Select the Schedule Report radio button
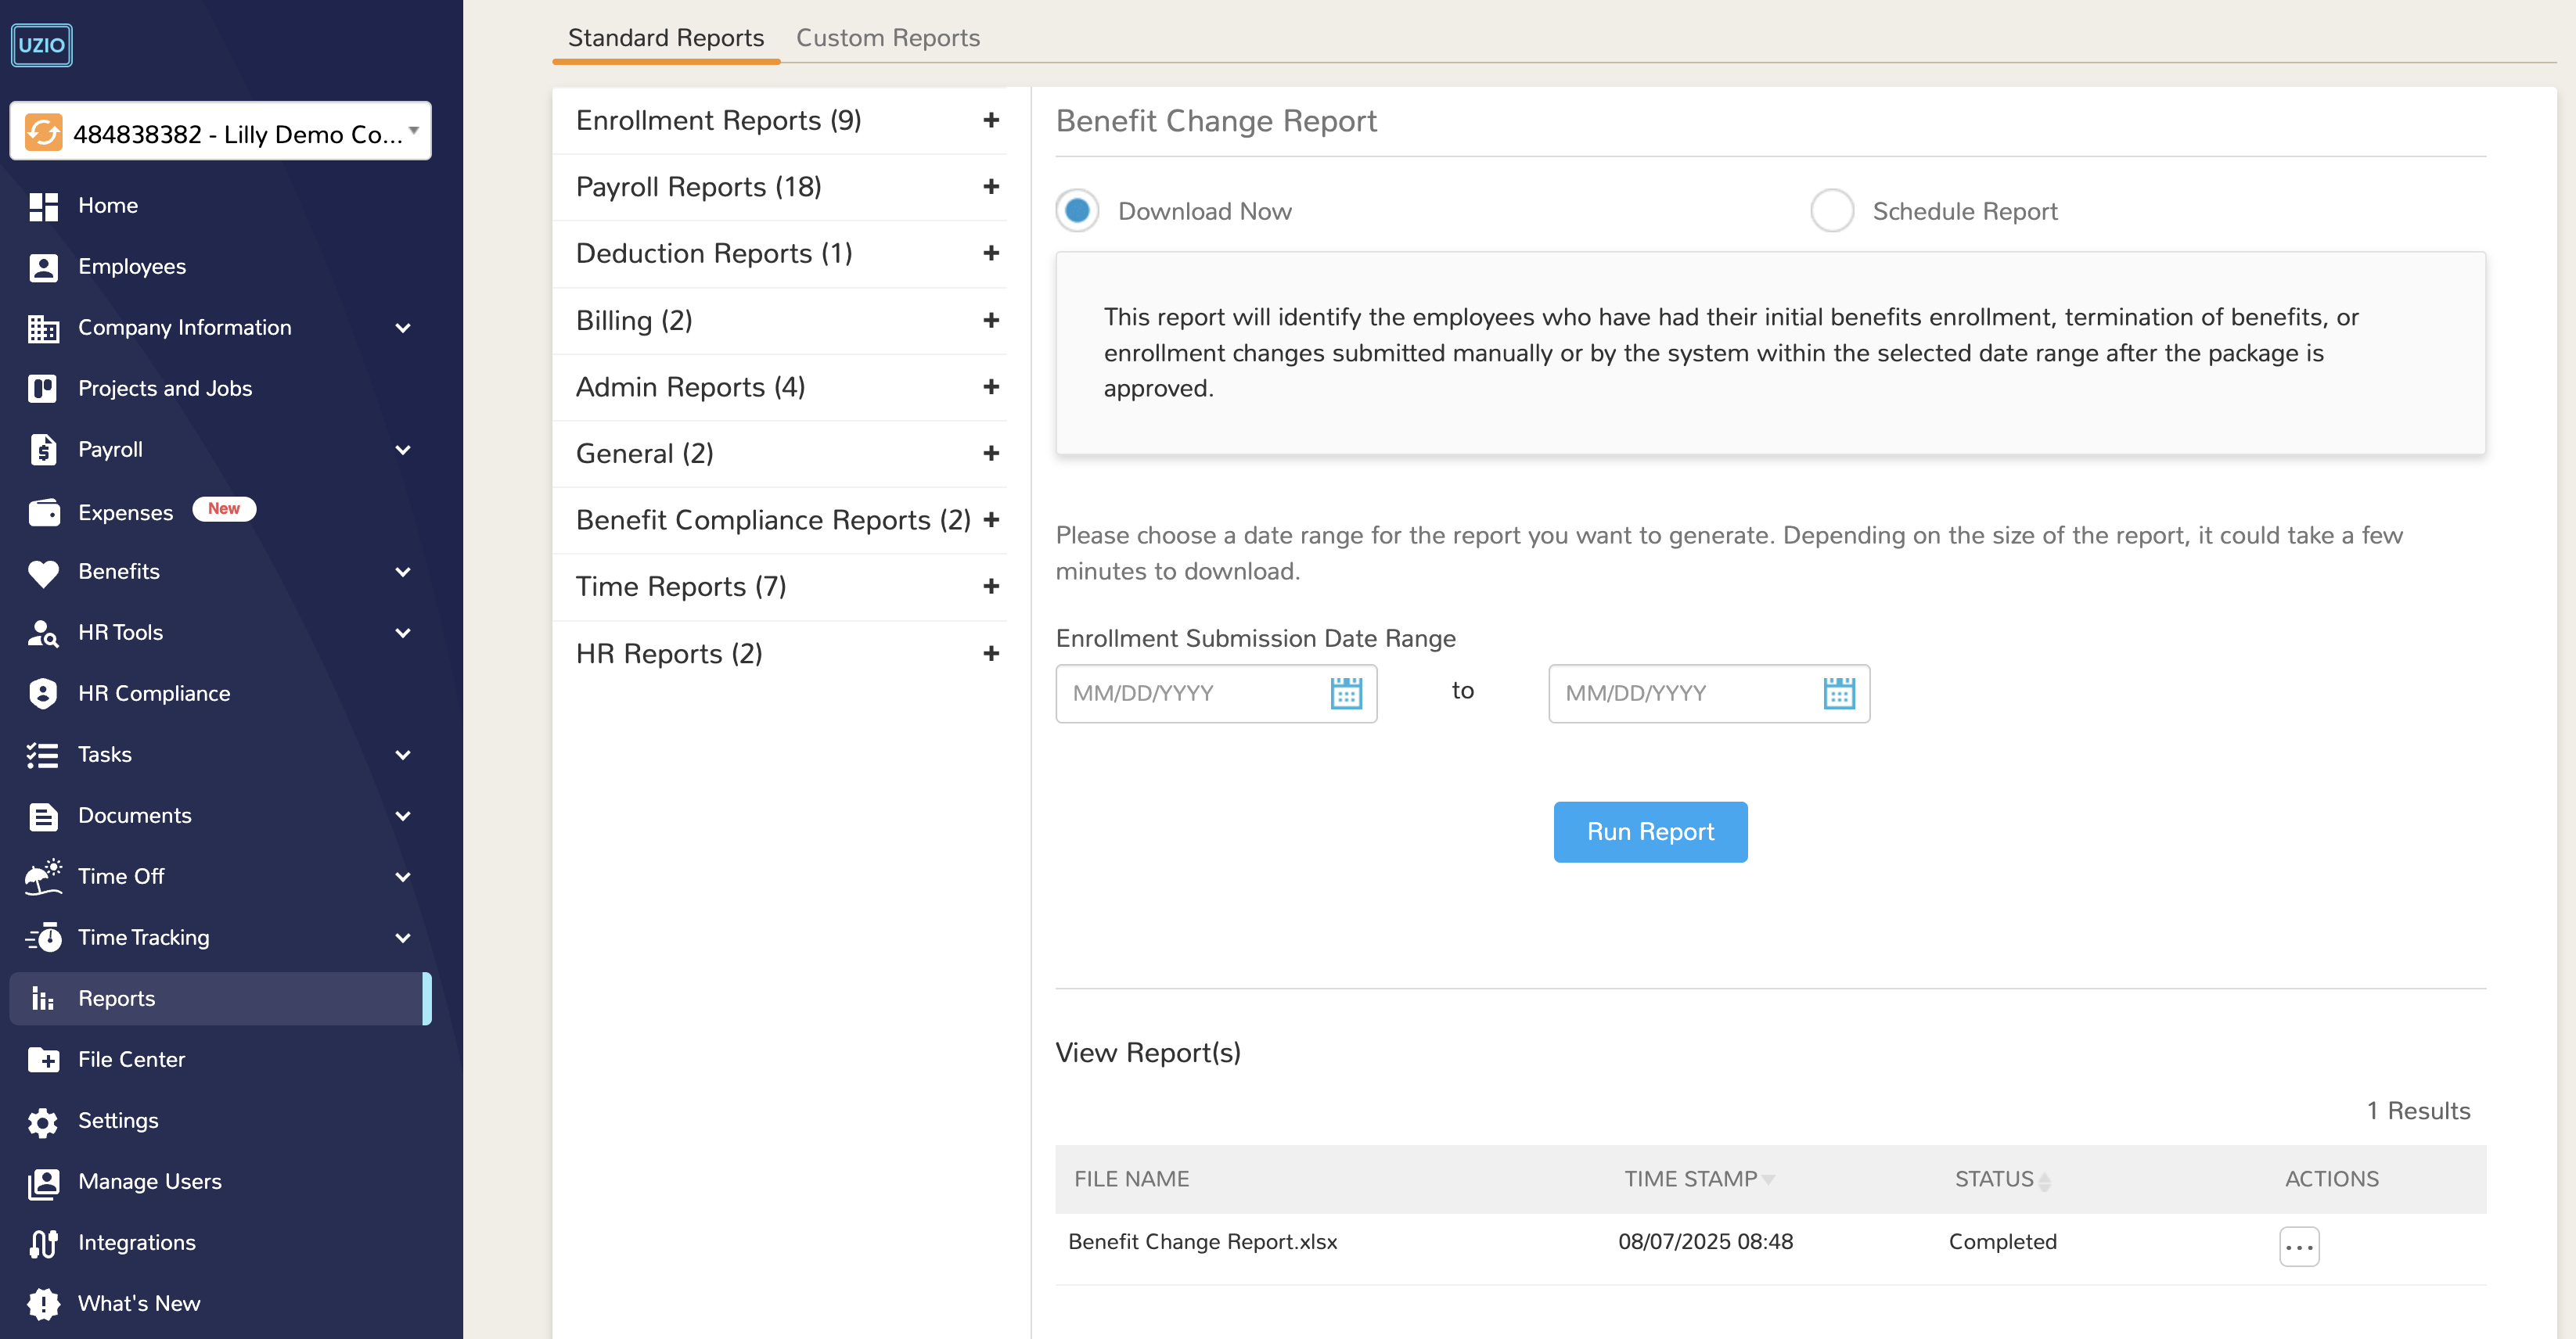This screenshot has height=1339, width=2576. pos(1831,211)
